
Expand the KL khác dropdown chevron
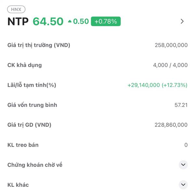coord(183,185)
